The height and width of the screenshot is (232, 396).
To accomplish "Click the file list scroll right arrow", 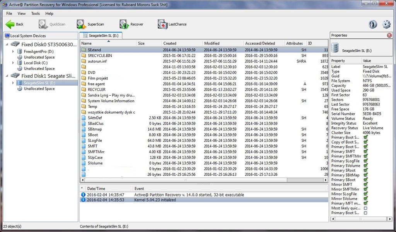I will (x=326, y=180).
